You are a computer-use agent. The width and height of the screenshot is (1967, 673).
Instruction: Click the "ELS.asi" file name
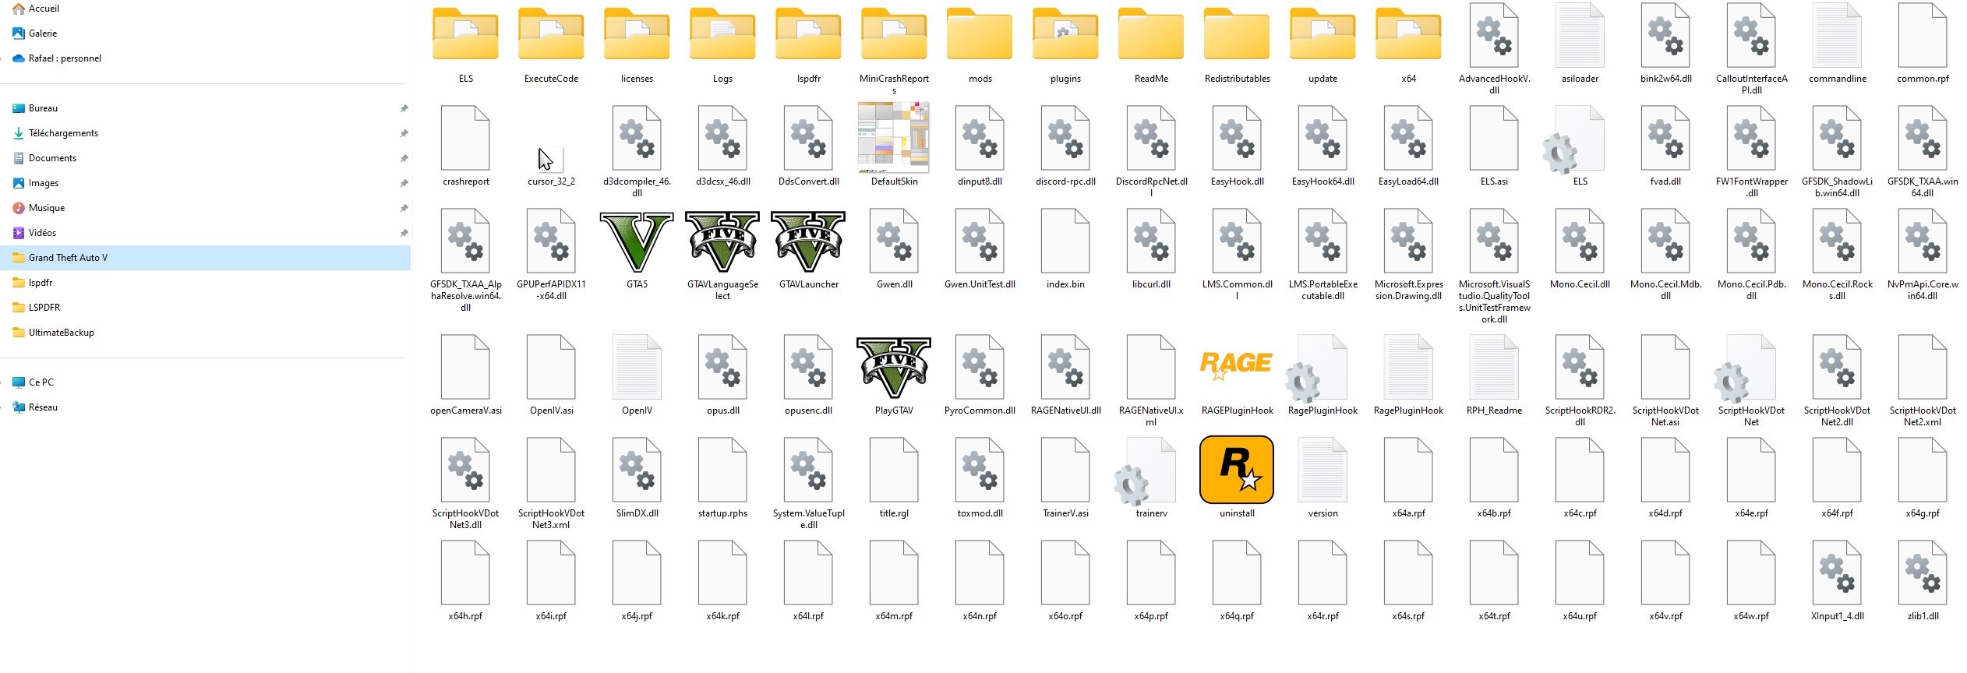[1494, 181]
